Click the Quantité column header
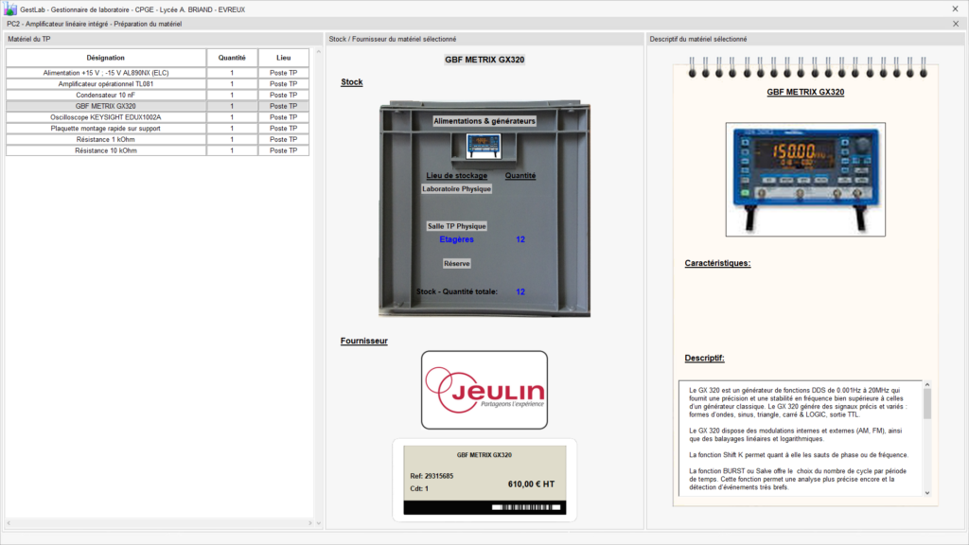Image resolution: width=969 pixels, height=545 pixels. pyautogui.click(x=232, y=58)
